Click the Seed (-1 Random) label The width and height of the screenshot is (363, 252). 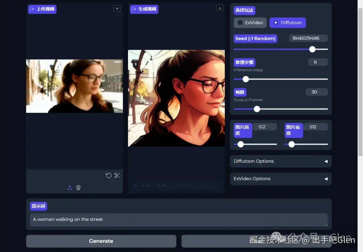coord(255,39)
